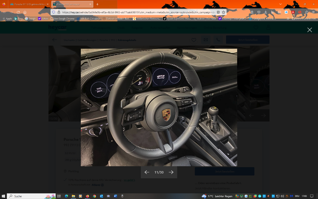The width and height of the screenshot is (318, 199).
Task: Reload the page in Firefox
Action: tap(18, 12)
